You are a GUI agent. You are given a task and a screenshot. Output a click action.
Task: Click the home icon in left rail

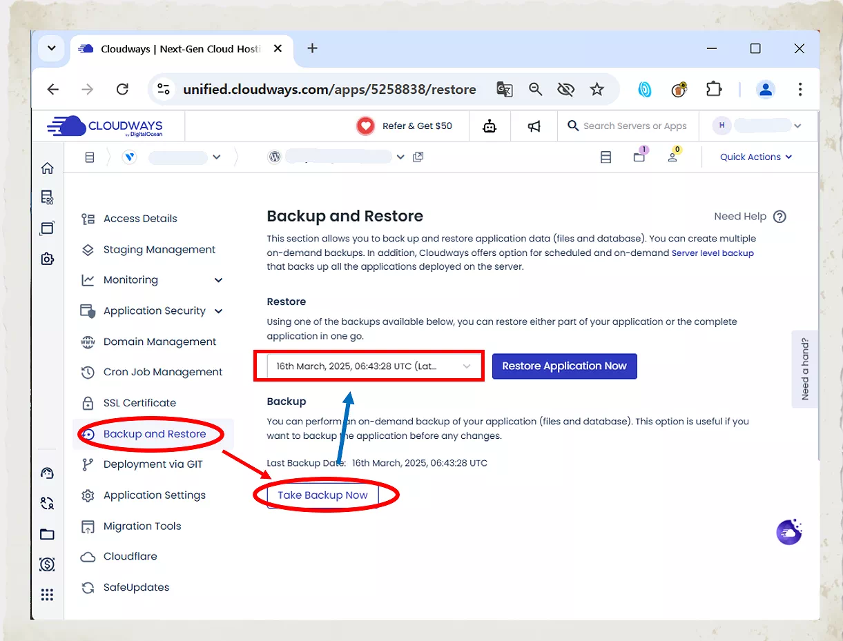47,168
